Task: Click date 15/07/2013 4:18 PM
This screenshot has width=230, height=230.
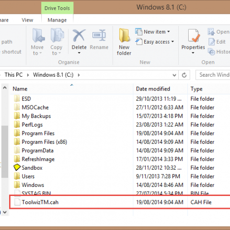Action: (160, 116)
